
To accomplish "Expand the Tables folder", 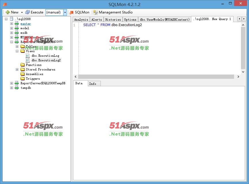I will tap(17, 47).
